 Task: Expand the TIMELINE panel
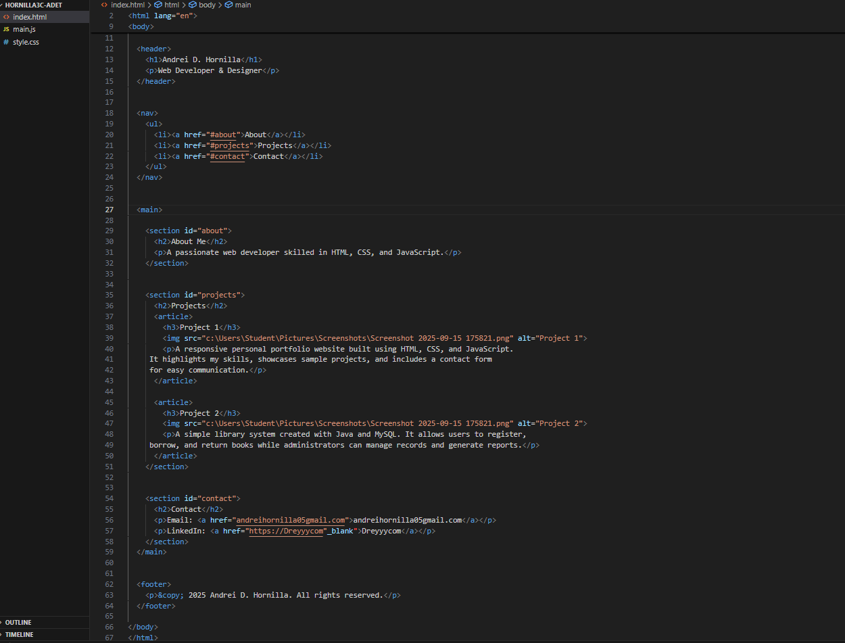tap(19, 635)
